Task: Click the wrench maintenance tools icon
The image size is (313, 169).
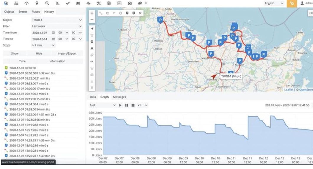Action: pyautogui.click(x=99, y=3)
